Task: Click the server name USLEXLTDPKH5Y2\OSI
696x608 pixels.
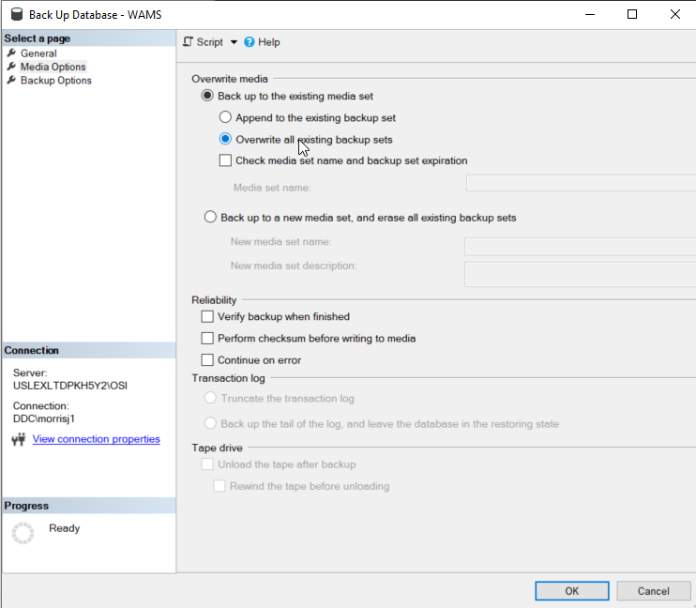Action: click(70, 386)
